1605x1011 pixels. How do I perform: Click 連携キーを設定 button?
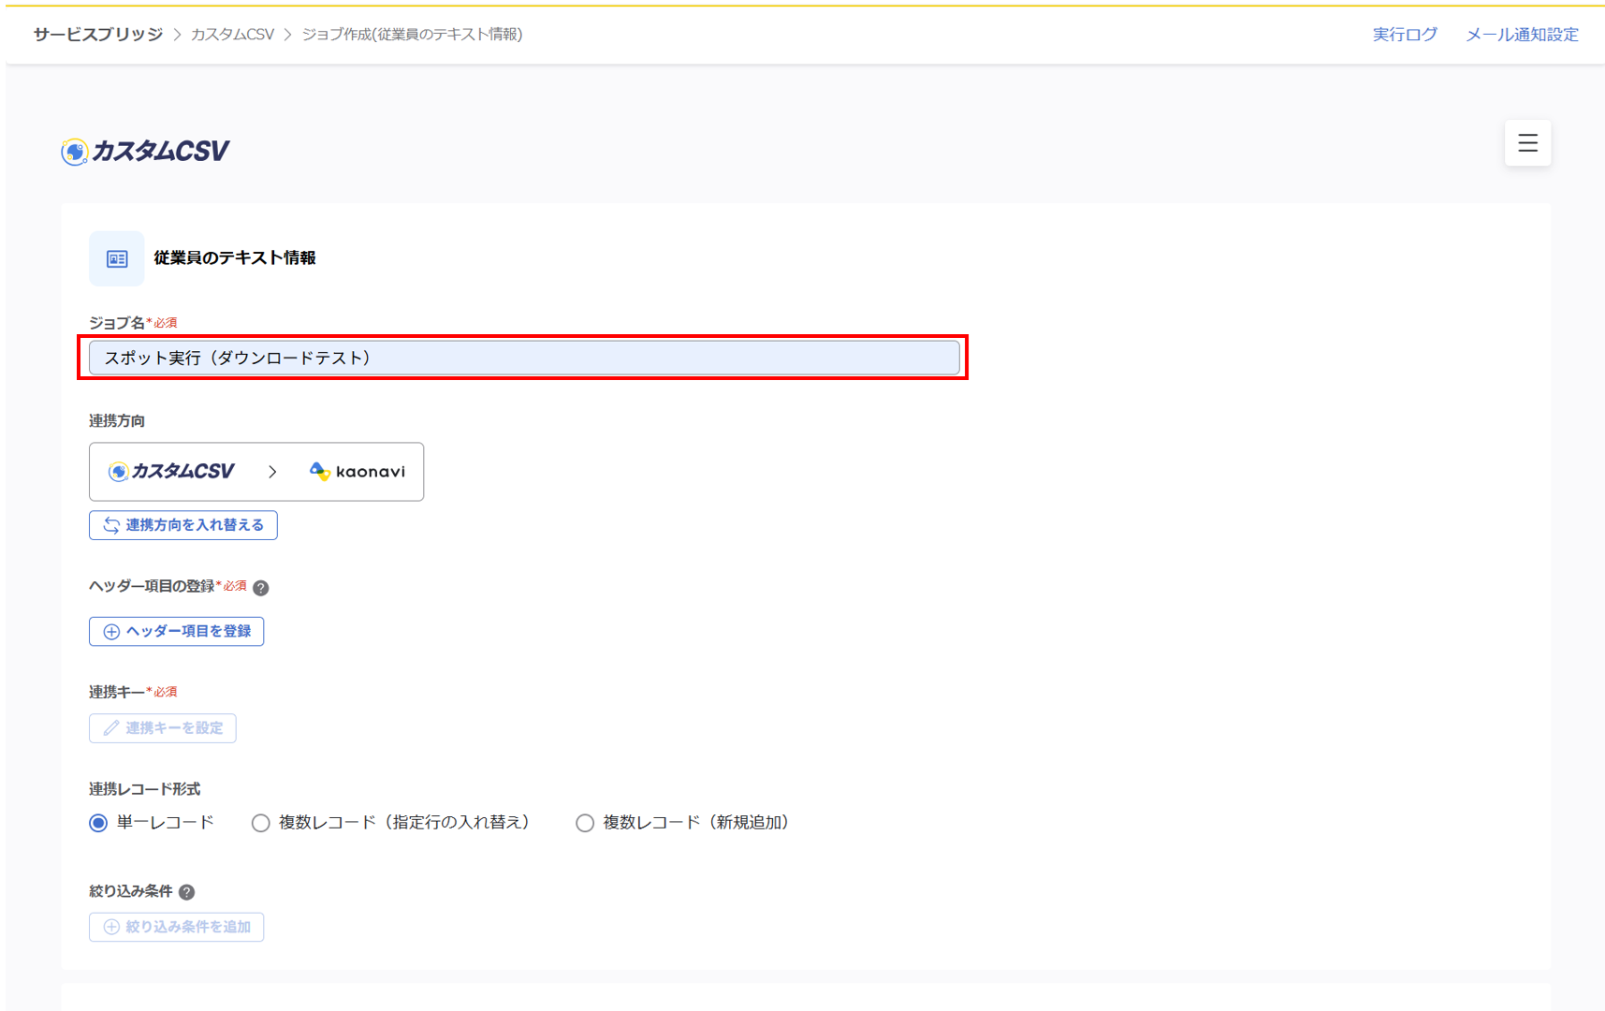pyautogui.click(x=163, y=728)
